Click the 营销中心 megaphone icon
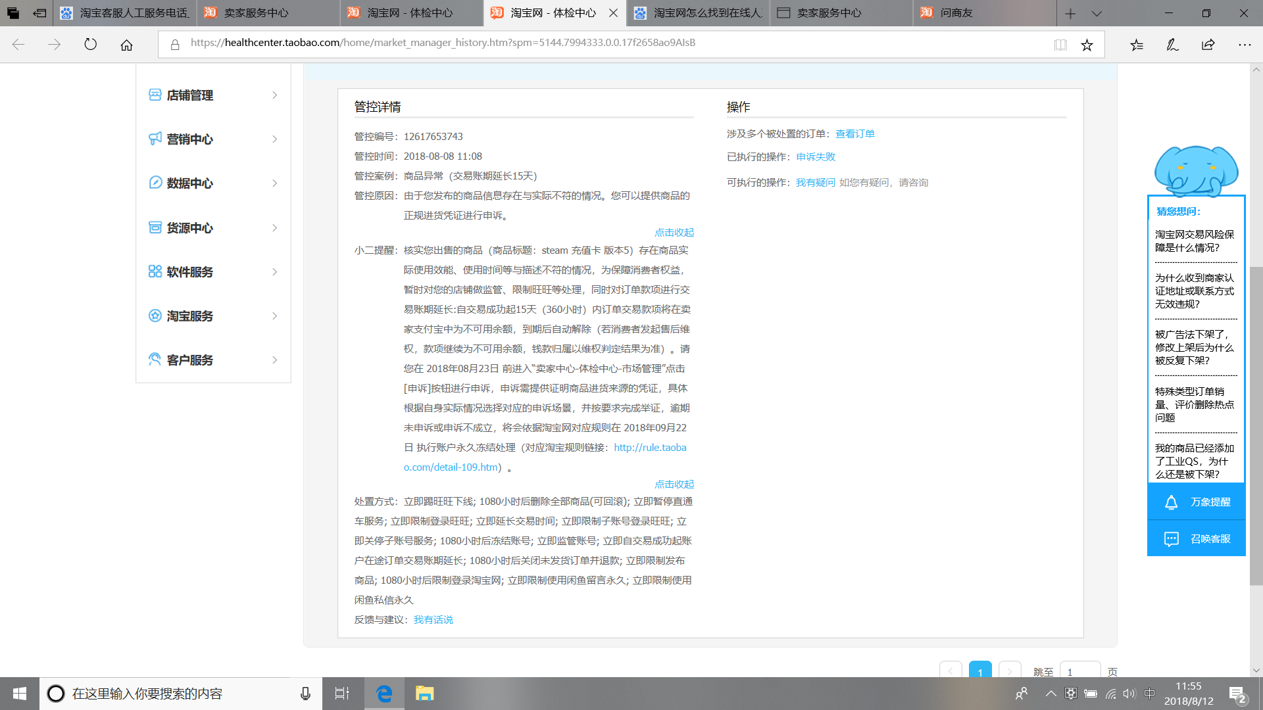 tap(155, 139)
